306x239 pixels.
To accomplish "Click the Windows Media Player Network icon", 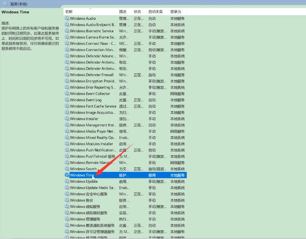I will tap(67, 131).
